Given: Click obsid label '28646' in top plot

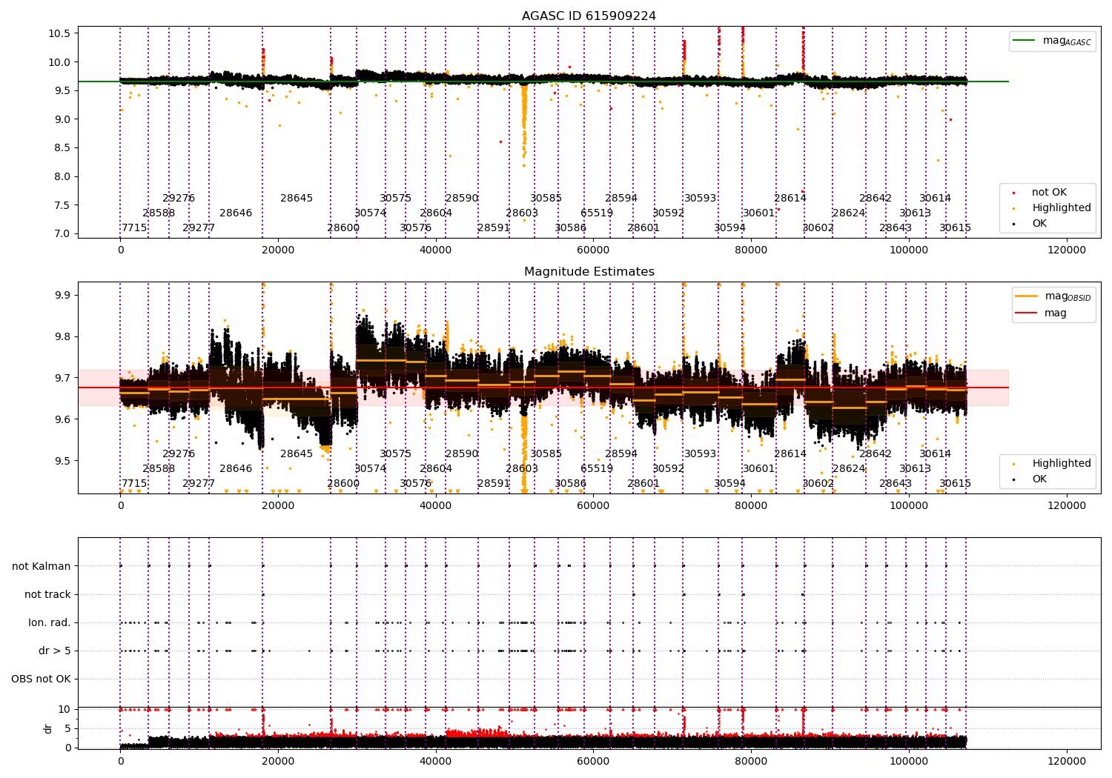Looking at the screenshot, I should click(x=236, y=213).
